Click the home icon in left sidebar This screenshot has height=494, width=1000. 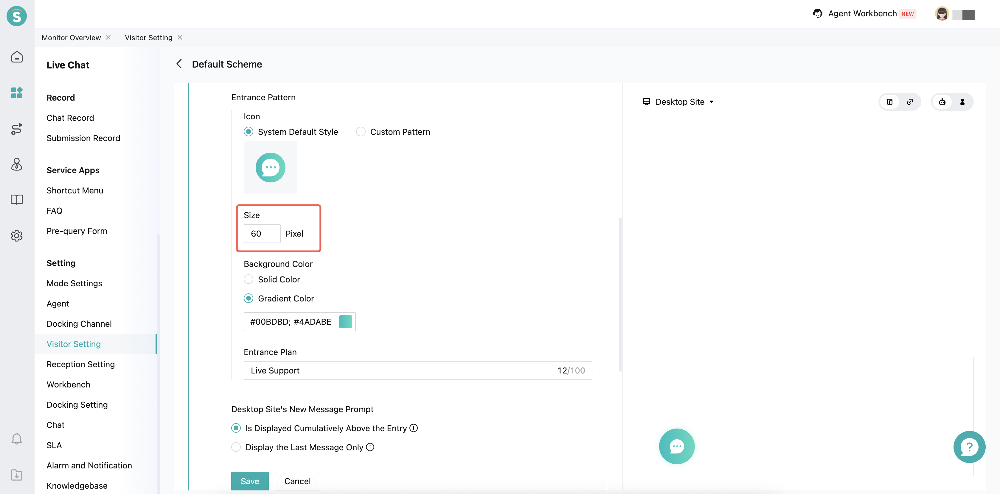coord(17,57)
